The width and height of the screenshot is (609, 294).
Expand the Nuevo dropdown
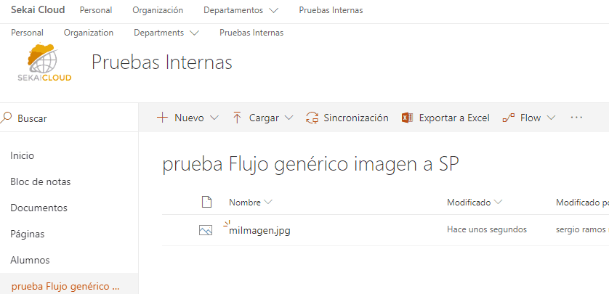(214, 118)
